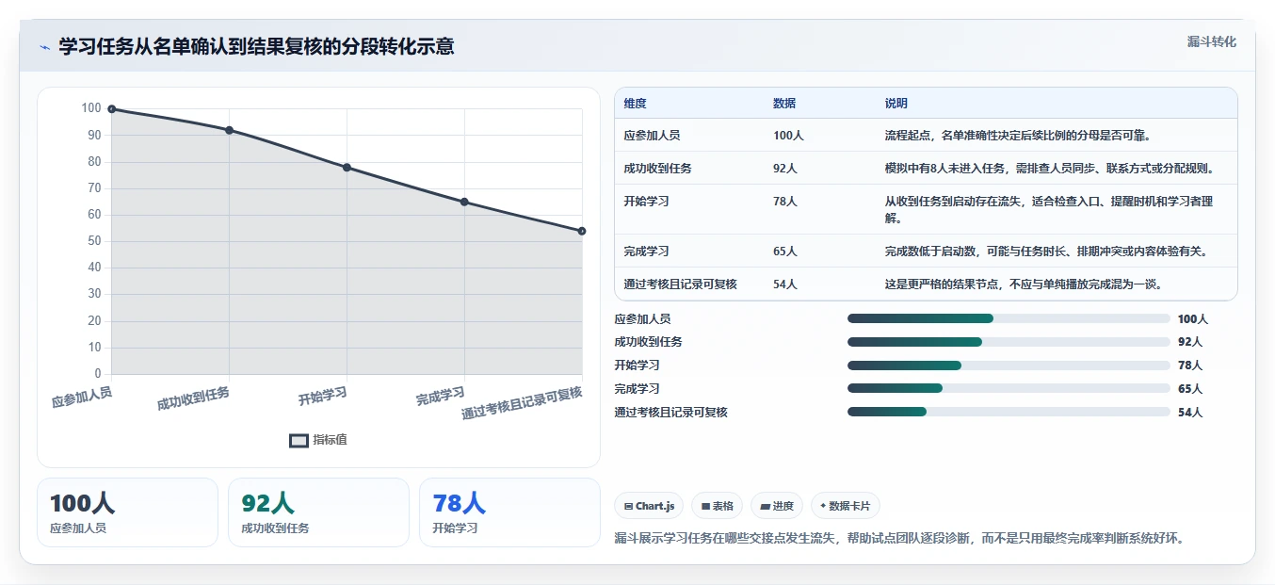Click the 完成学习 progress bar
Image resolution: width=1275 pixels, height=585 pixels.
(x=1009, y=388)
